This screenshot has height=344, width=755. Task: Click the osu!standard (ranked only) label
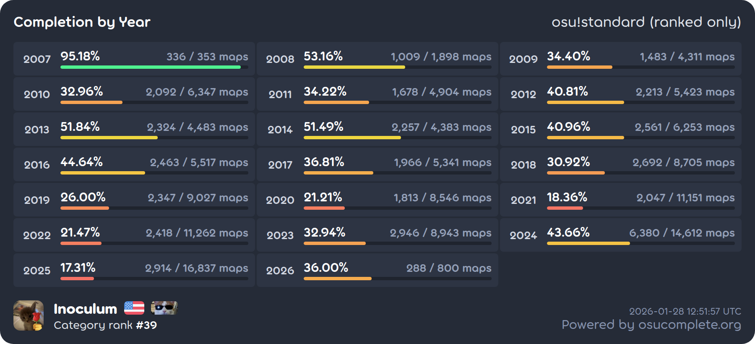pyautogui.click(x=646, y=22)
